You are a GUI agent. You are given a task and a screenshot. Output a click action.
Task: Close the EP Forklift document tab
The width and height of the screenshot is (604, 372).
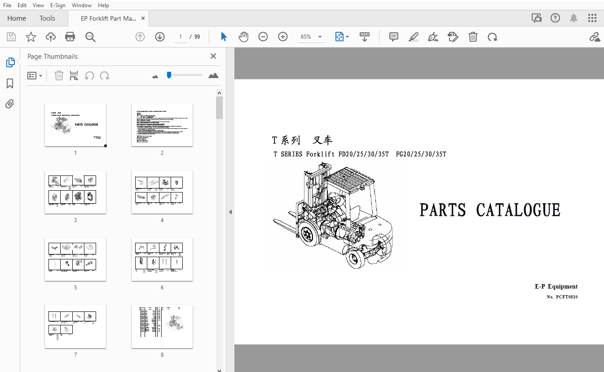click(143, 18)
